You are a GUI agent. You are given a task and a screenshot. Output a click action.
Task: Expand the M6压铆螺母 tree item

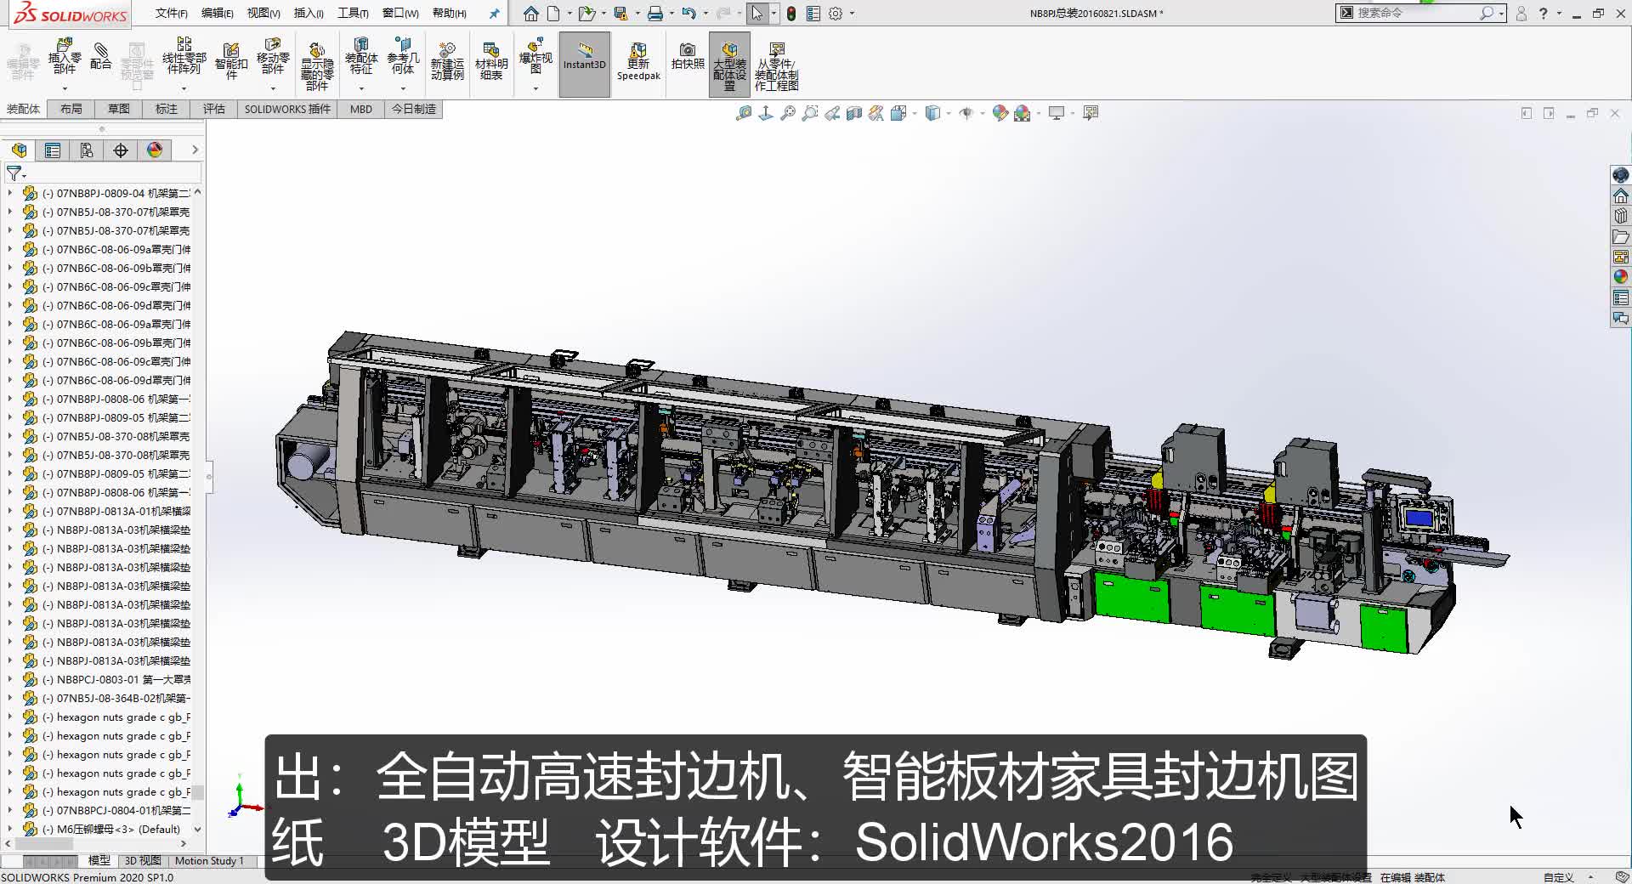click(x=10, y=829)
